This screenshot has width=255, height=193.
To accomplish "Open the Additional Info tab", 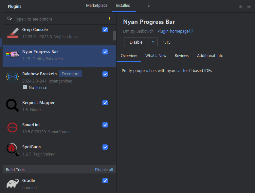I will point(210,56).
